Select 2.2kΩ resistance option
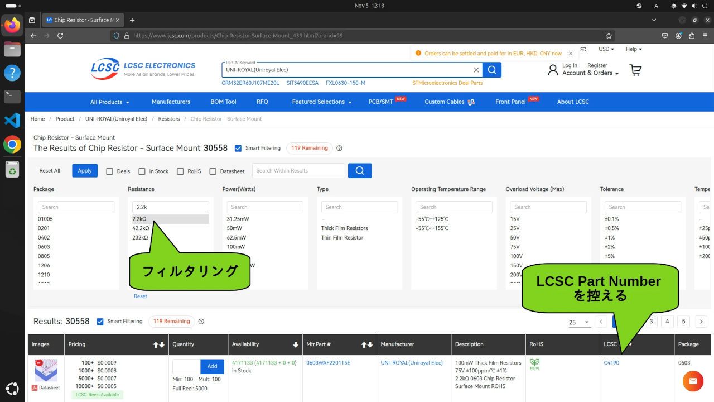Image resolution: width=714 pixels, height=402 pixels. [170, 219]
